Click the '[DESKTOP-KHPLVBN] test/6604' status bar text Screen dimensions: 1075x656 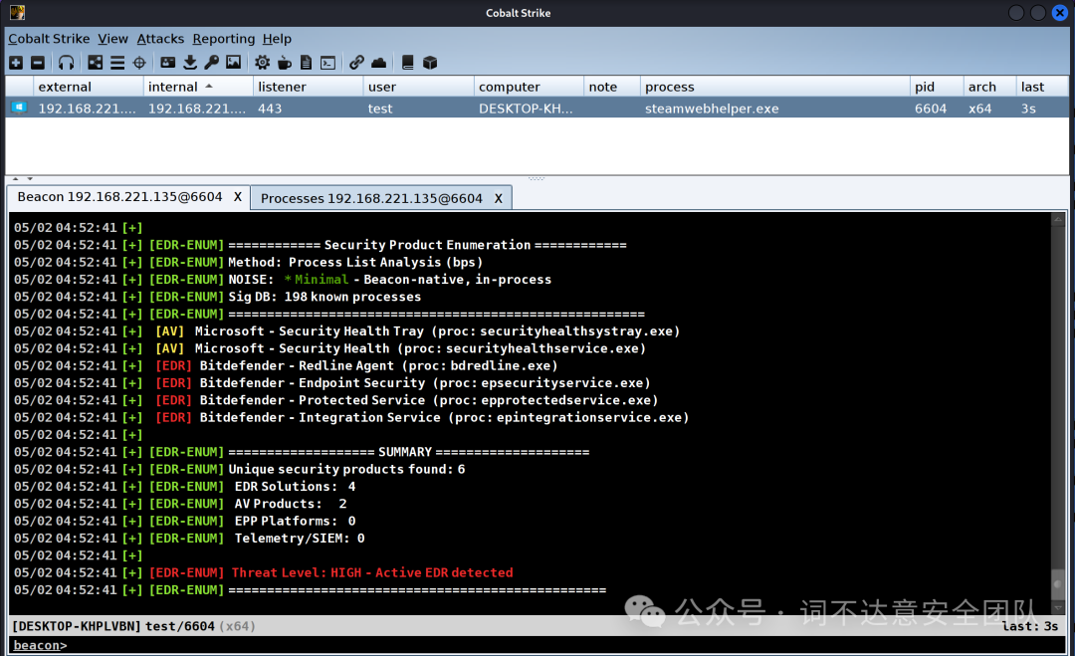pos(113,626)
